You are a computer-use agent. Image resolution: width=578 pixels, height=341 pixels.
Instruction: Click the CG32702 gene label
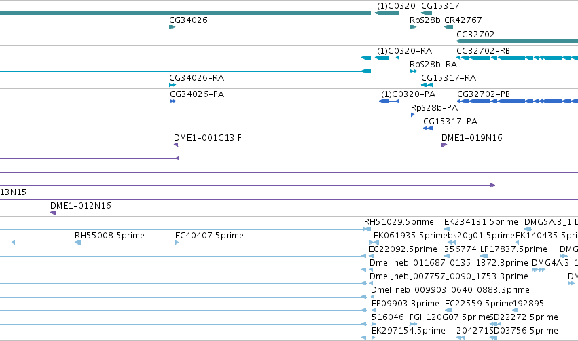[x=475, y=35]
